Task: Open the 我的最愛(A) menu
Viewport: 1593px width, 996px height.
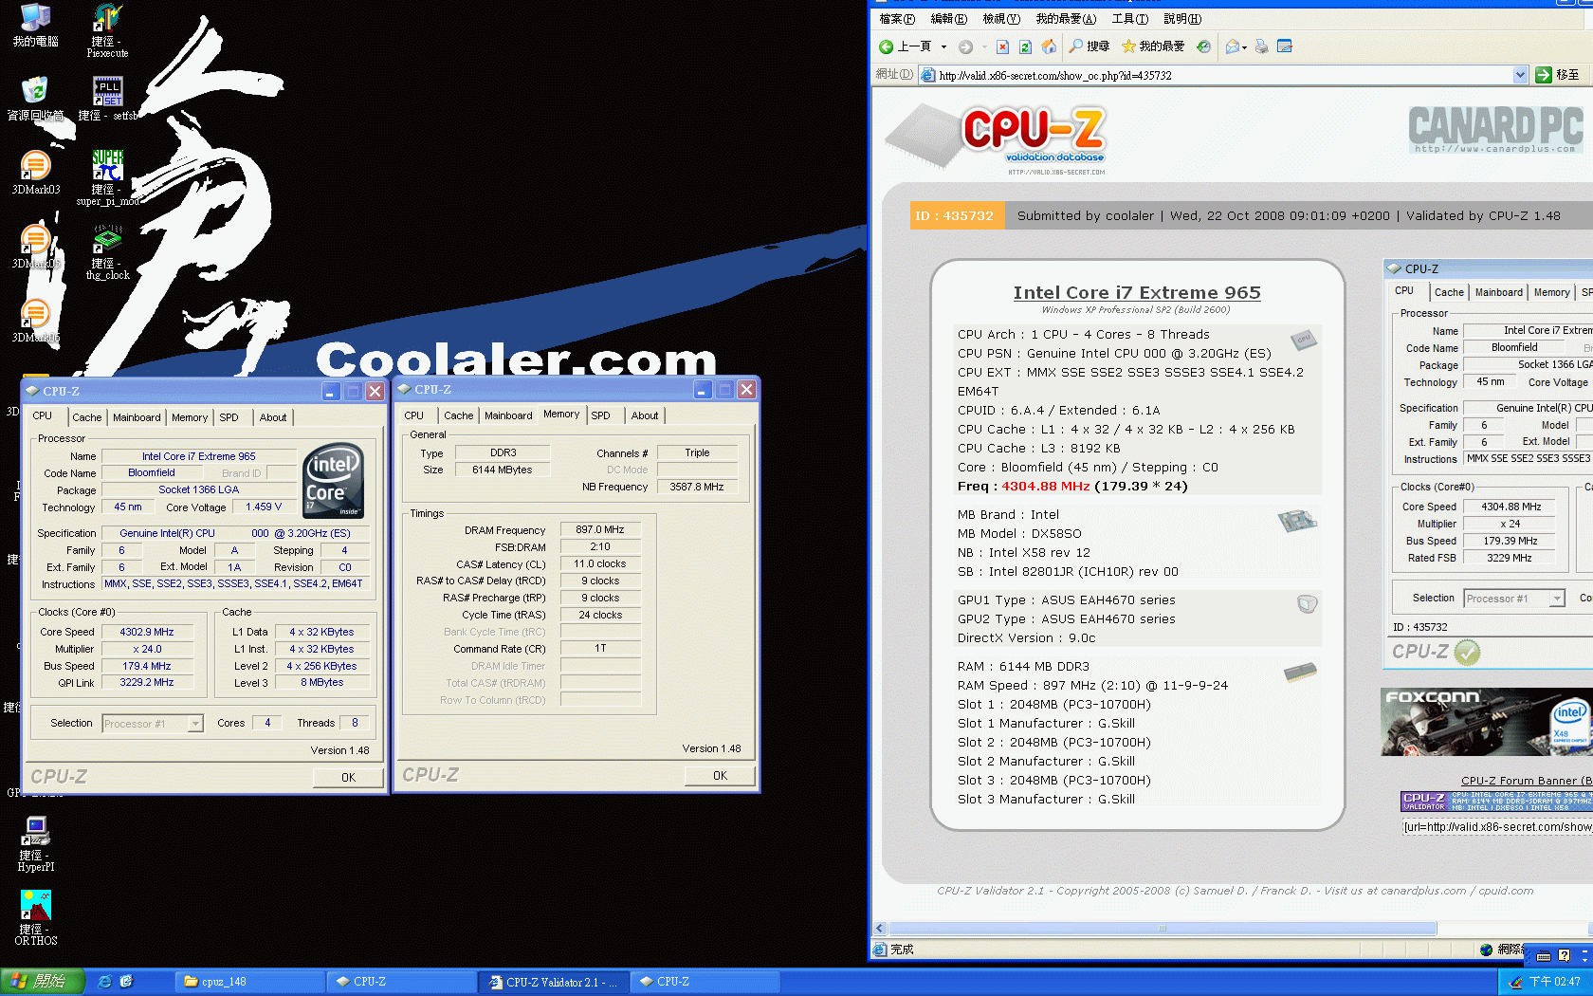Action: point(1066,19)
